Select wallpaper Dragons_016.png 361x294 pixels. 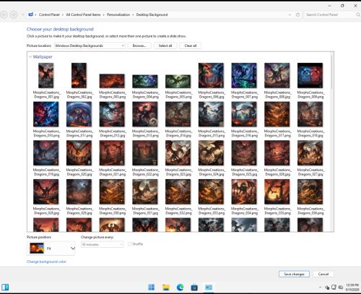pos(244,114)
